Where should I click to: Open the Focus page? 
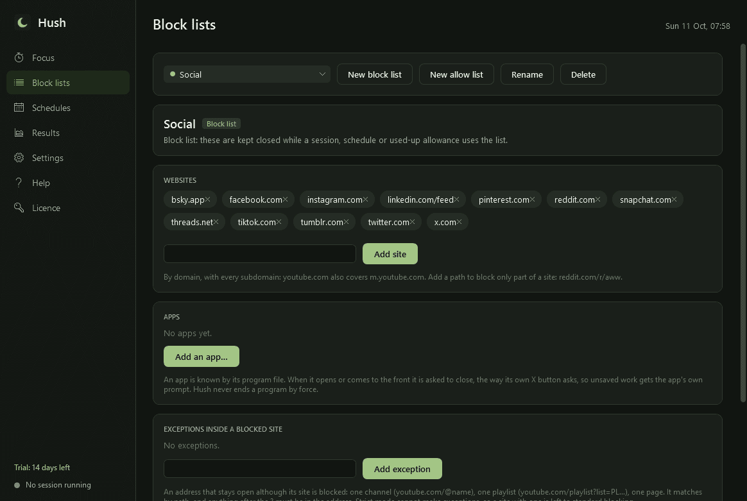[x=68, y=58]
